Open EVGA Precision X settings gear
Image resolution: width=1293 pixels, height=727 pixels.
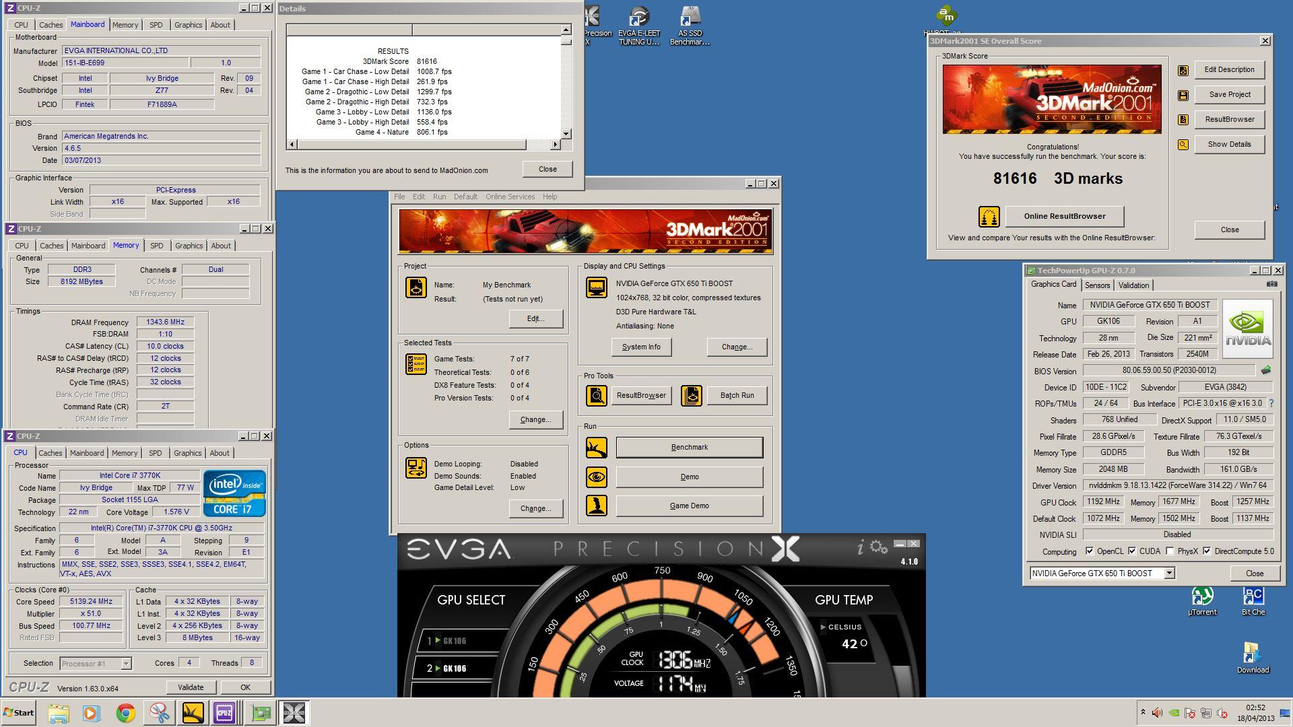[x=879, y=547]
